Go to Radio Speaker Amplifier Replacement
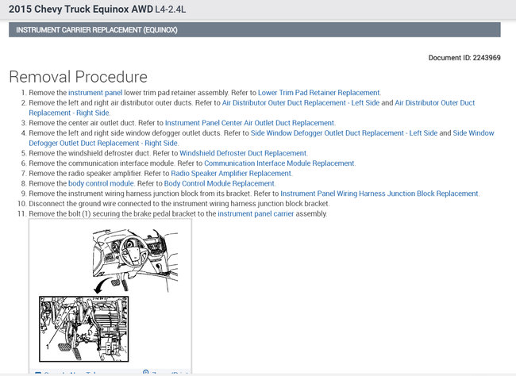The image size is (516, 376). click(231, 174)
